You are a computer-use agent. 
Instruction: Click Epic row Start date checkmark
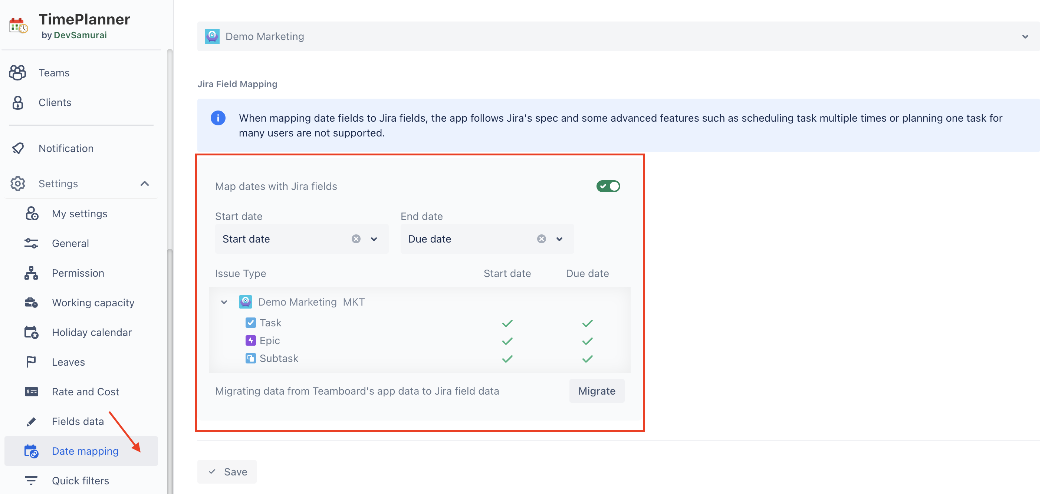pyautogui.click(x=507, y=341)
